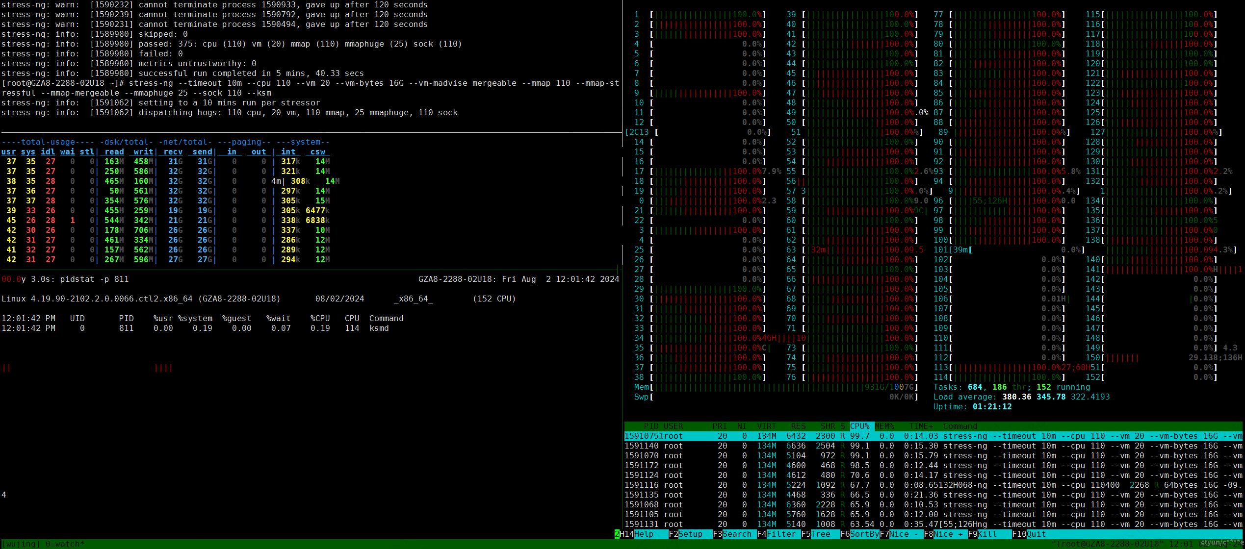Click the Swp usage meter bar in htop

click(776, 397)
